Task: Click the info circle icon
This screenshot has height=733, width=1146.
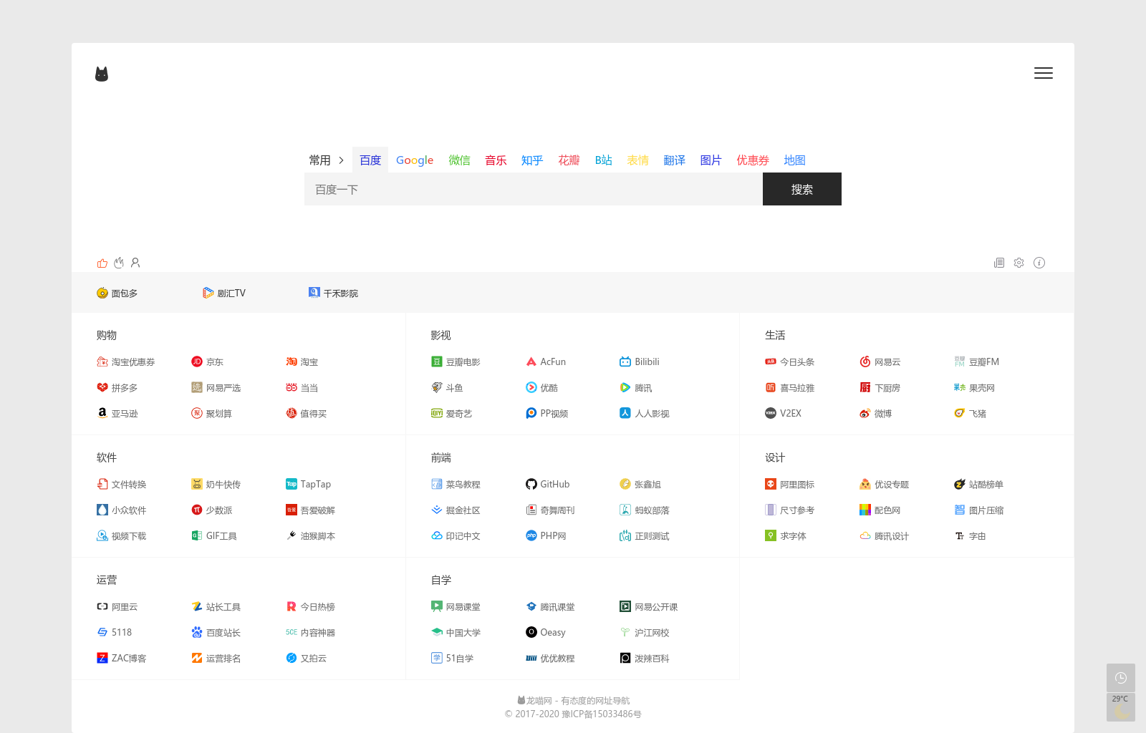Action: 1039,263
